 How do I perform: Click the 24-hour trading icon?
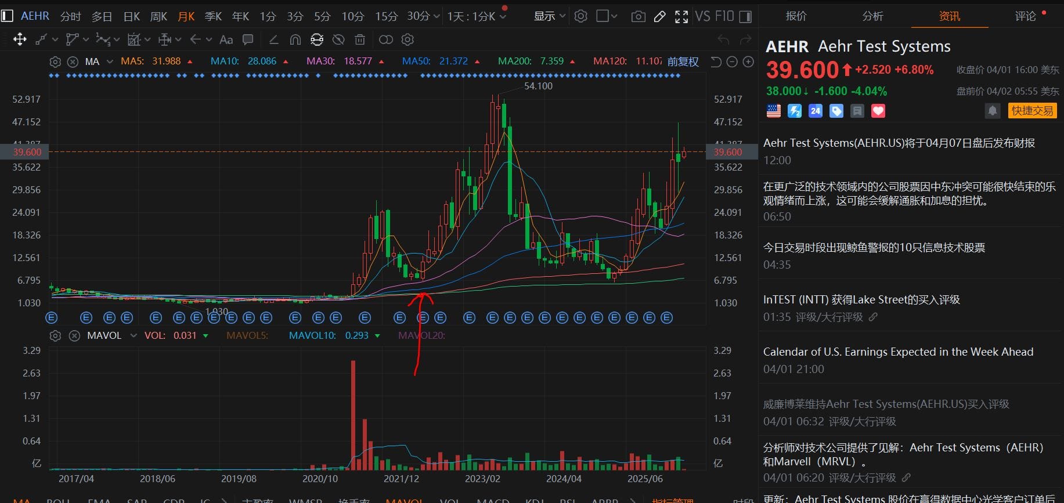tap(816, 111)
